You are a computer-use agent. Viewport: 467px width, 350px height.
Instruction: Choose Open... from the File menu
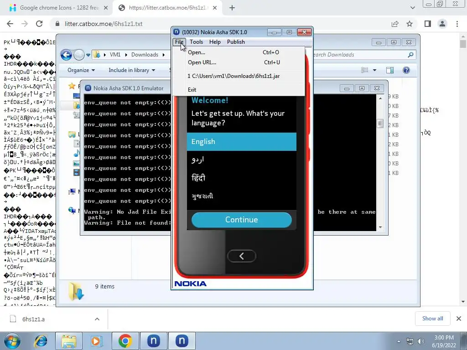point(238,52)
